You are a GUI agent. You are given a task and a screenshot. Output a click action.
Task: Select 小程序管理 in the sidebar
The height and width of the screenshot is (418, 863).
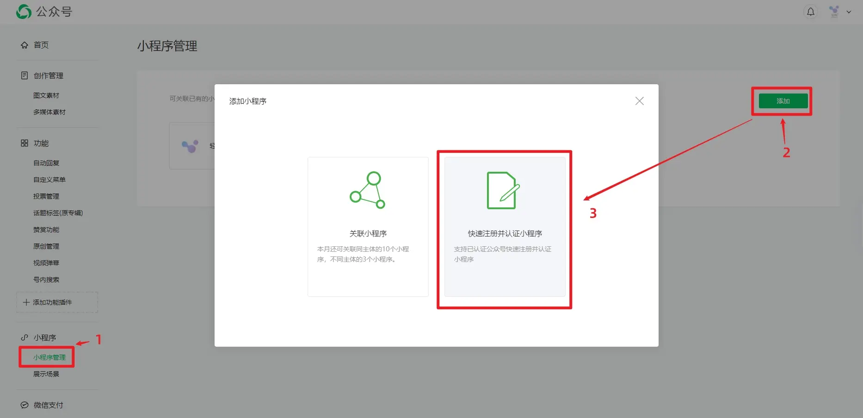point(49,357)
